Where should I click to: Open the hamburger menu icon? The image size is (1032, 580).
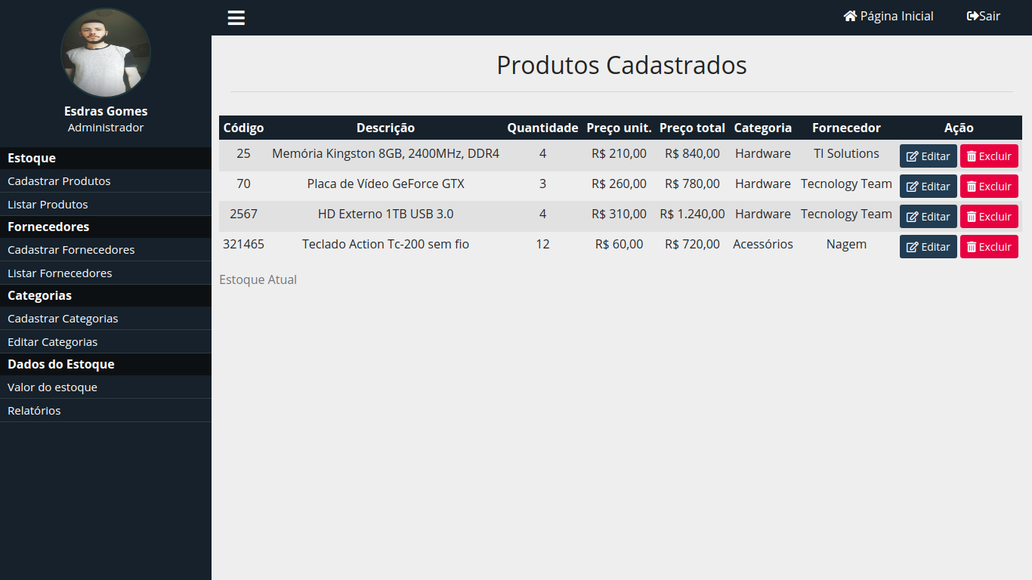[x=236, y=17]
